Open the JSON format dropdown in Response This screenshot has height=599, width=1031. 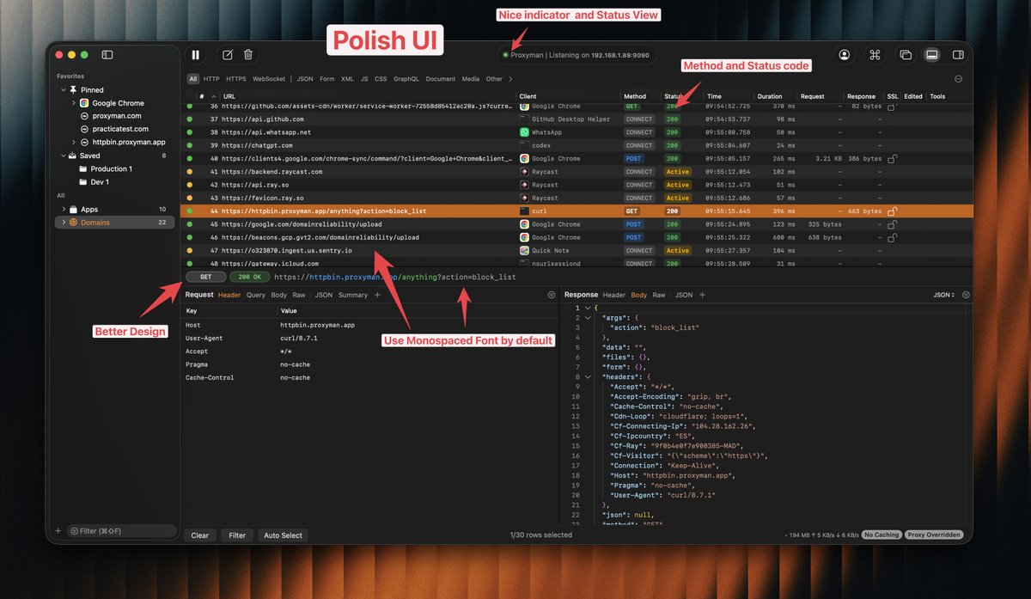[x=943, y=295]
